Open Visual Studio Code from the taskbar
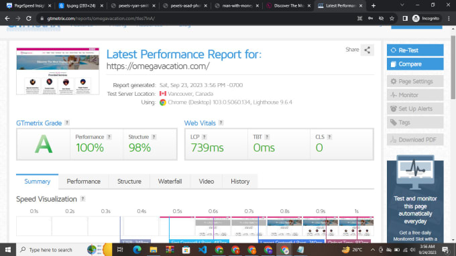456x256 pixels. tap(203, 249)
